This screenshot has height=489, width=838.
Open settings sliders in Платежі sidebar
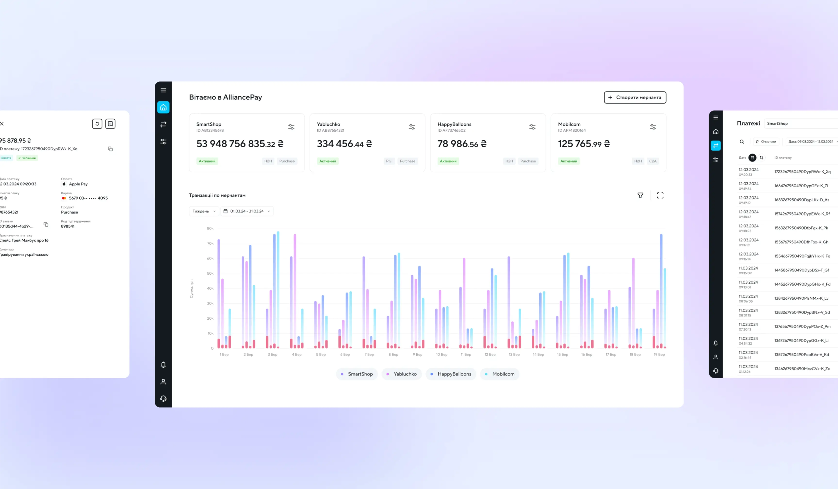(716, 160)
